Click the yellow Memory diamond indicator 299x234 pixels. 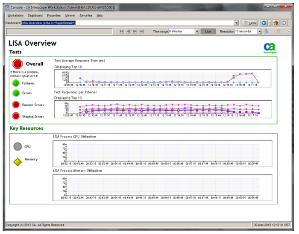click(17, 161)
